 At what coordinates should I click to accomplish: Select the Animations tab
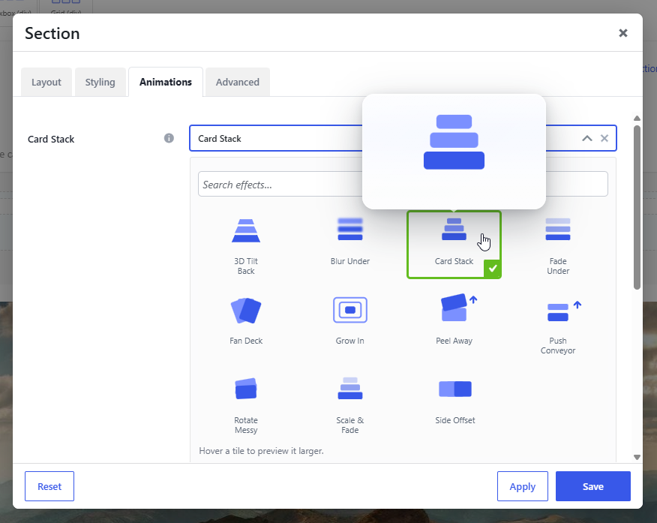[166, 82]
